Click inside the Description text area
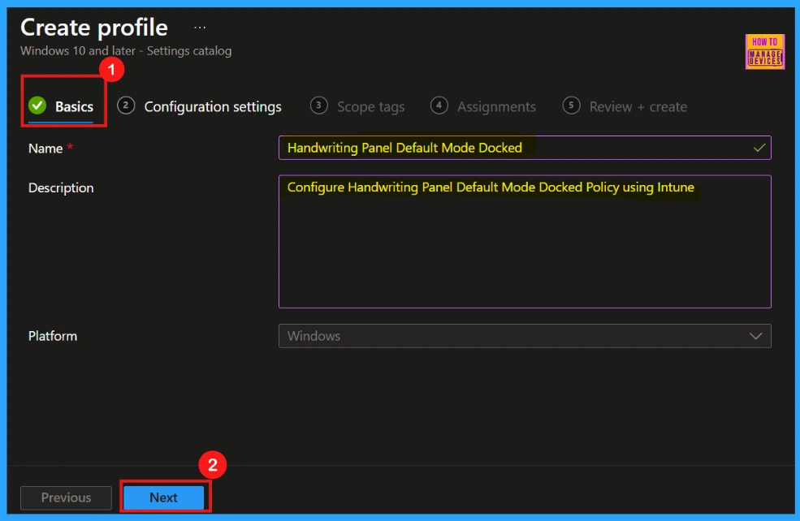 (x=525, y=242)
